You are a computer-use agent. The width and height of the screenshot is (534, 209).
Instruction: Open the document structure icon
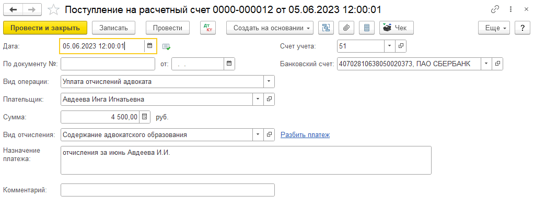(326, 28)
